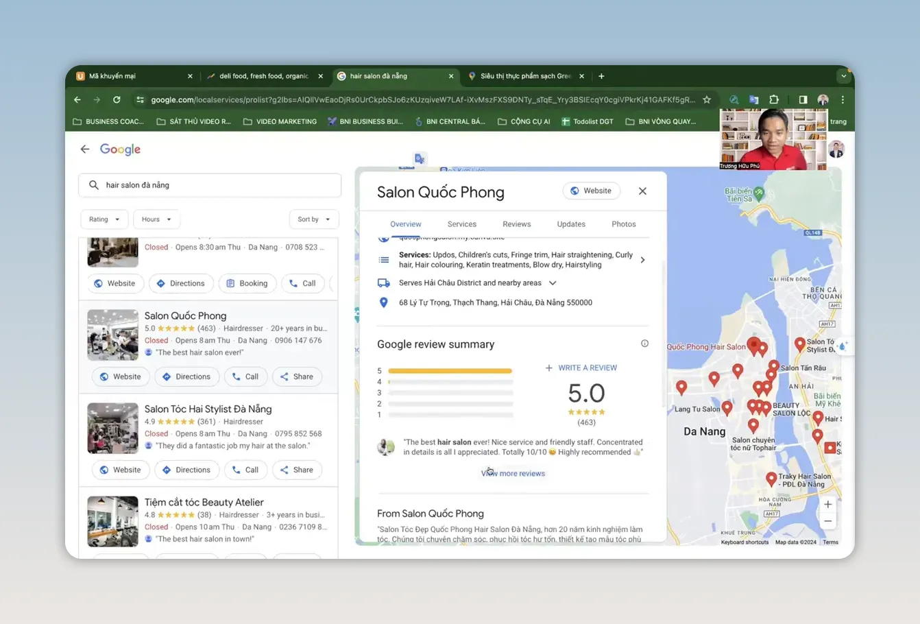Close Salon Quốc Phong detail panel
Image resolution: width=920 pixels, height=624 pixels.
point(642,191)
